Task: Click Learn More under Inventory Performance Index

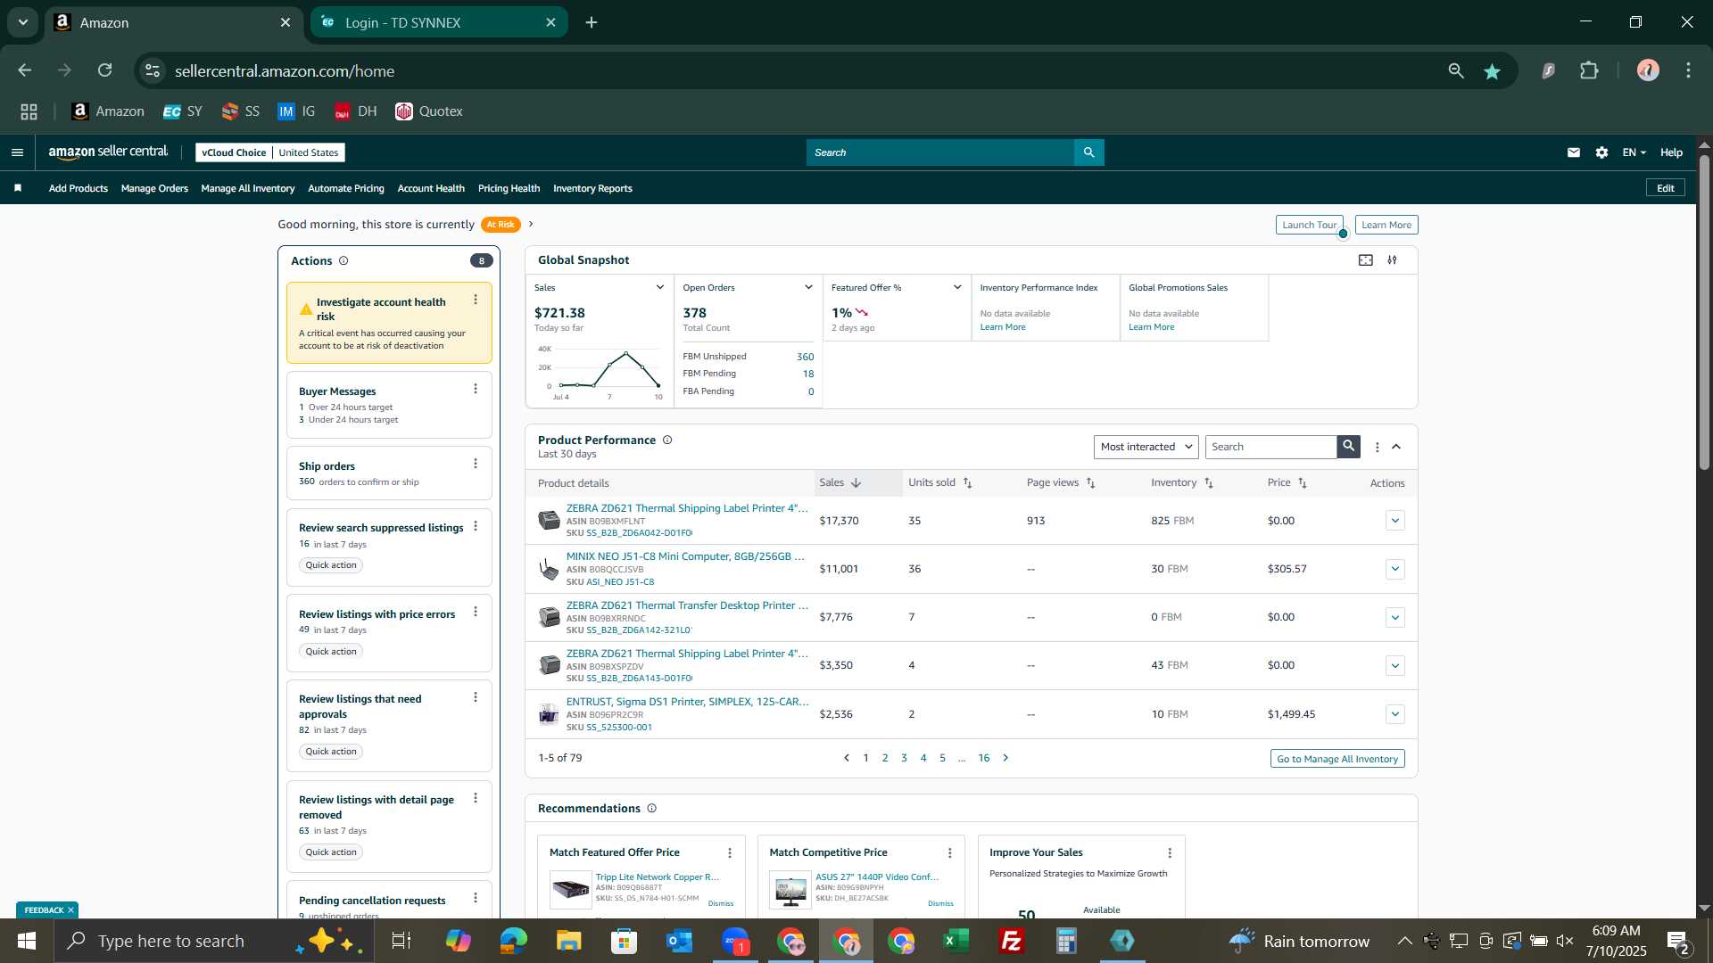Action: pyautogui.click(x=1003, y=327)
